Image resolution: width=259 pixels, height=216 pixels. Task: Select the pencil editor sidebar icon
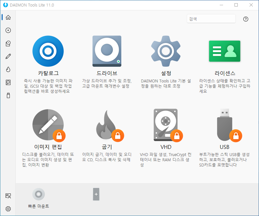(x=8, y=56)
